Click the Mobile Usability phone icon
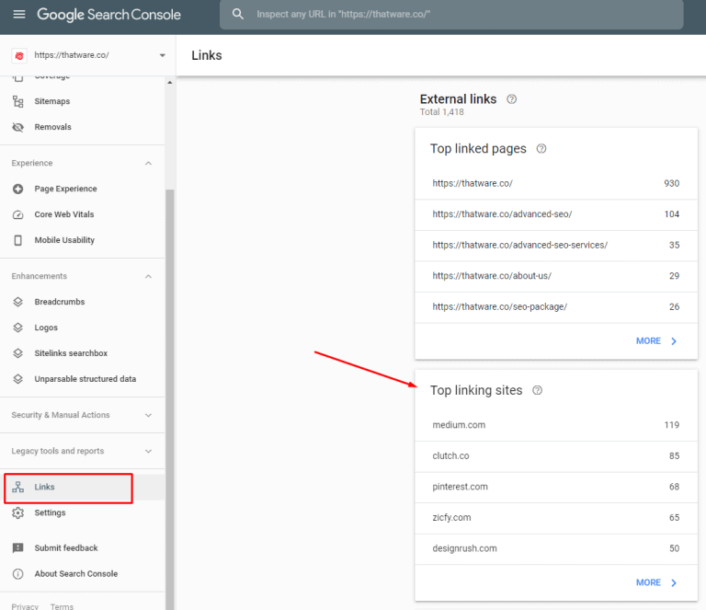 [18, 240]
